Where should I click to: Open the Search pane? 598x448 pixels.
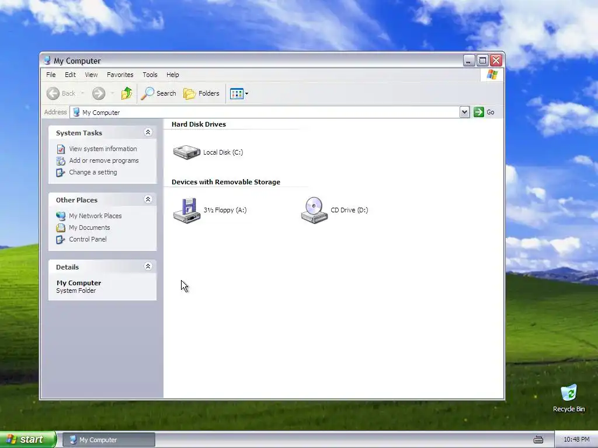tap(158, 93)
